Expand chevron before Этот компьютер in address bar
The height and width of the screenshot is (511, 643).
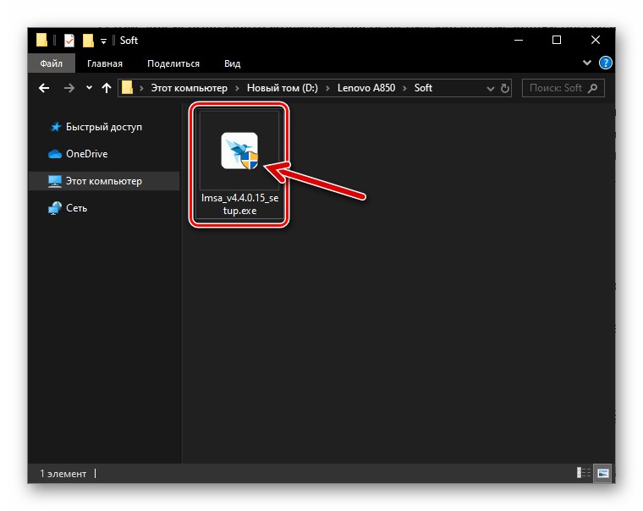coord(141,88)
